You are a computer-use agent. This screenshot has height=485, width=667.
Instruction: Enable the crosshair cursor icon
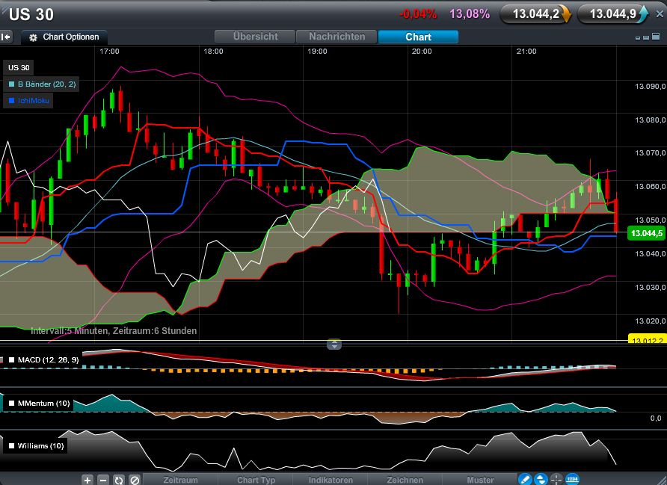pyautogui.click(x=556, y=480)
